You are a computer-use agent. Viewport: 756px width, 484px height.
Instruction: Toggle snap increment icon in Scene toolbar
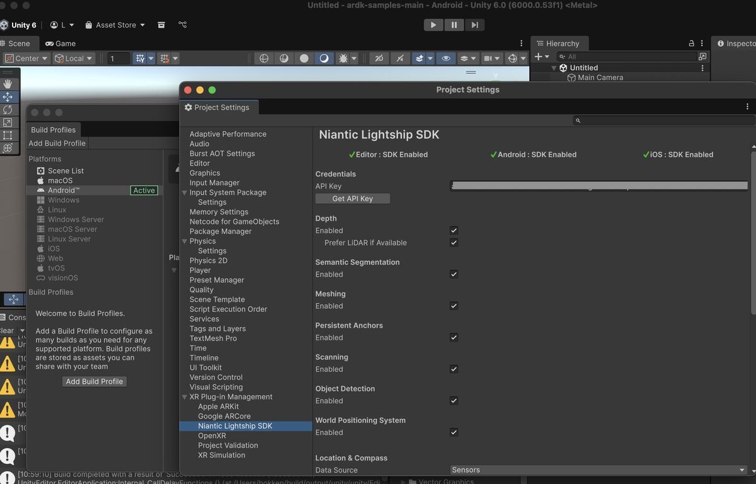[x=164, y=58]
